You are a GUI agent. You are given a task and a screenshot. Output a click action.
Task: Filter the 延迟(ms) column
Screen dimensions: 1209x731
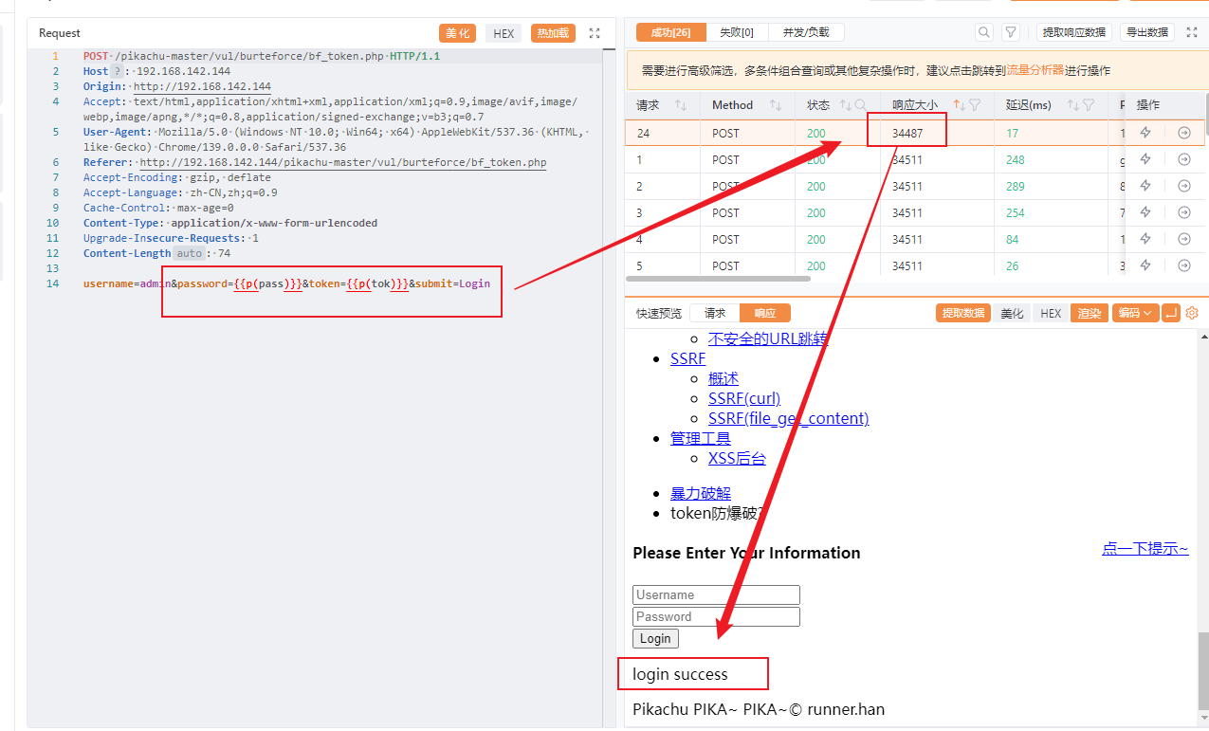[x=1089, y=105]
